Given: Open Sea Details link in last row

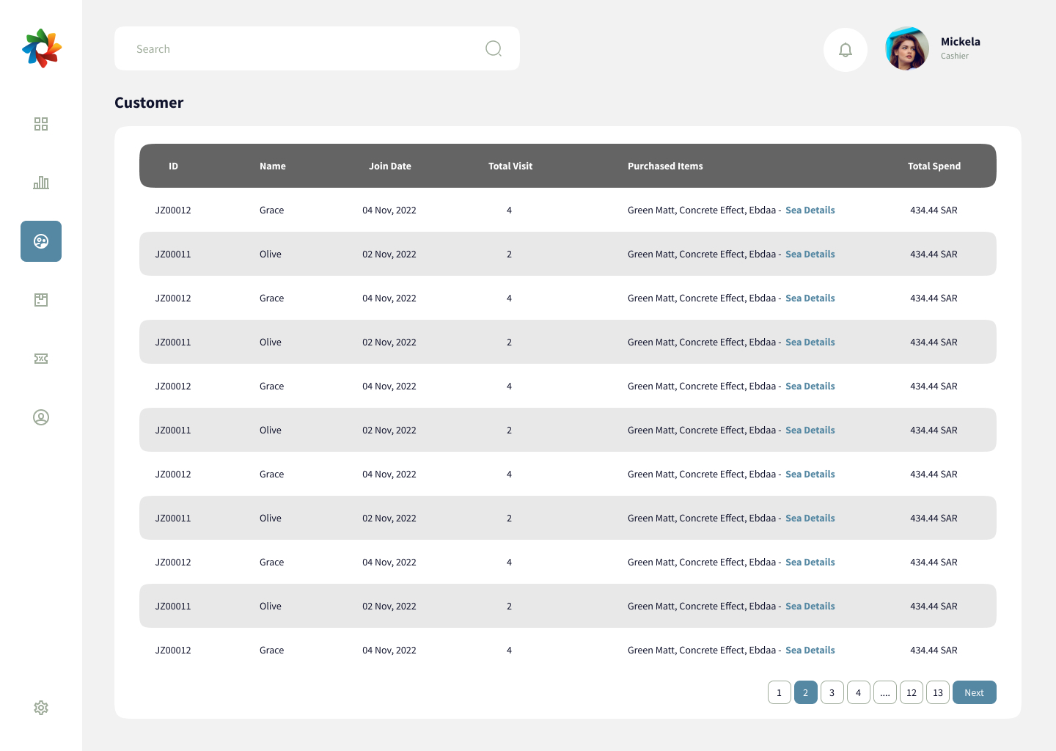Looking at the screenshot, I should [x=810, y=651].
